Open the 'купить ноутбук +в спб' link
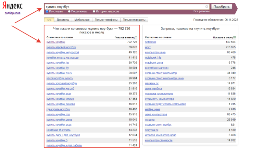Viewport: 263px width, 148px height. point(60,88)
